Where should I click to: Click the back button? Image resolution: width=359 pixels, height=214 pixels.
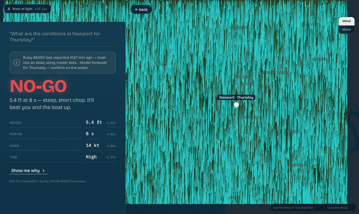[x=141, y=10]
